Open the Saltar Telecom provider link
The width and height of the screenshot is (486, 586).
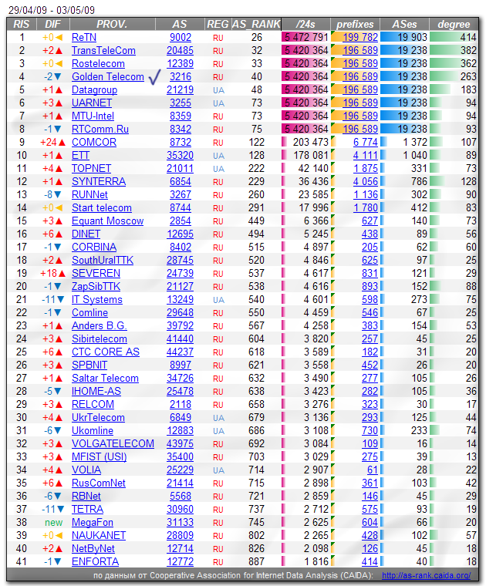(x=105, y=379)
